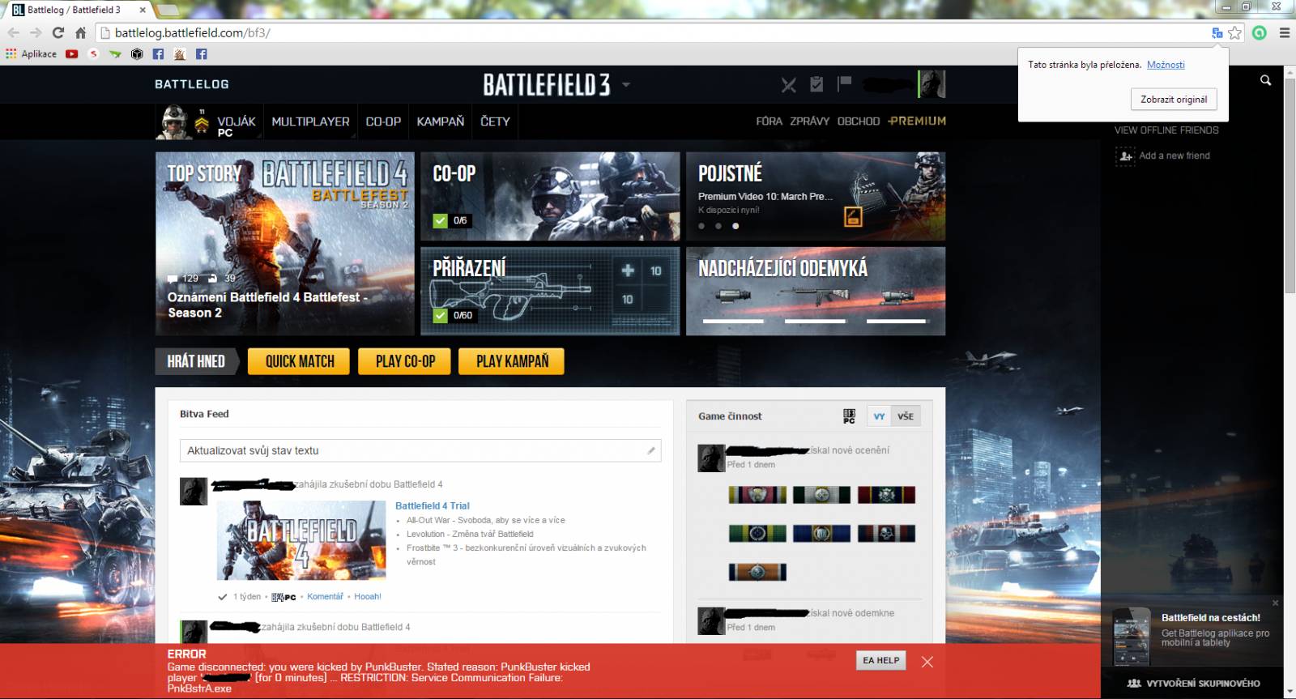Open the MULTIPLAYER tab
1296x699 pixels.
click(310, 121)
